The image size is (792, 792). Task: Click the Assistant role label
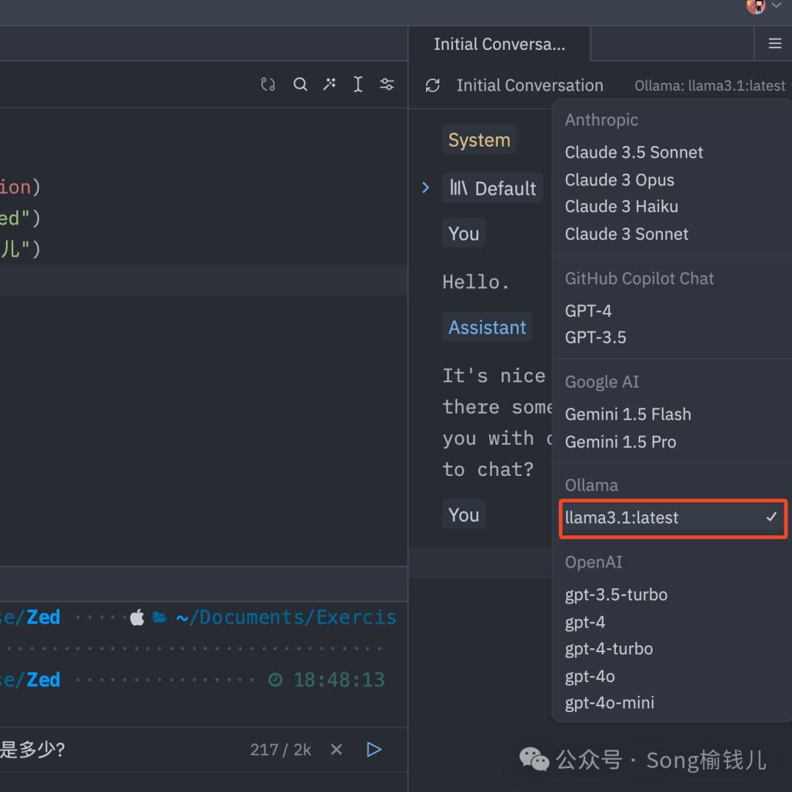pyautogui.click(x=487, y=327)
